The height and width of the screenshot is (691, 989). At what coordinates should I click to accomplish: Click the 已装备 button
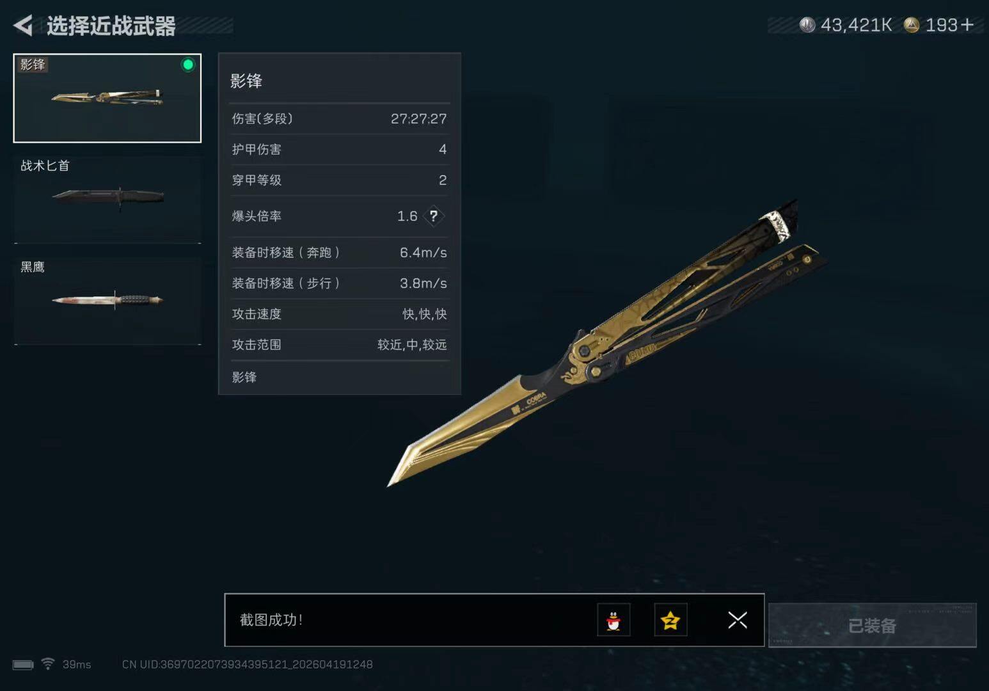pyautogui.click(x=872, y=625)
